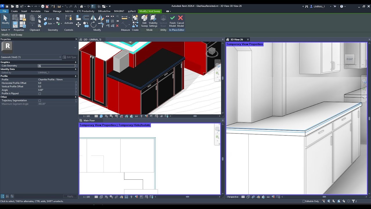This screenshot has width=371, height=209.
Task: Select the Align tool in Modify panel
Action: coord(78,18)
